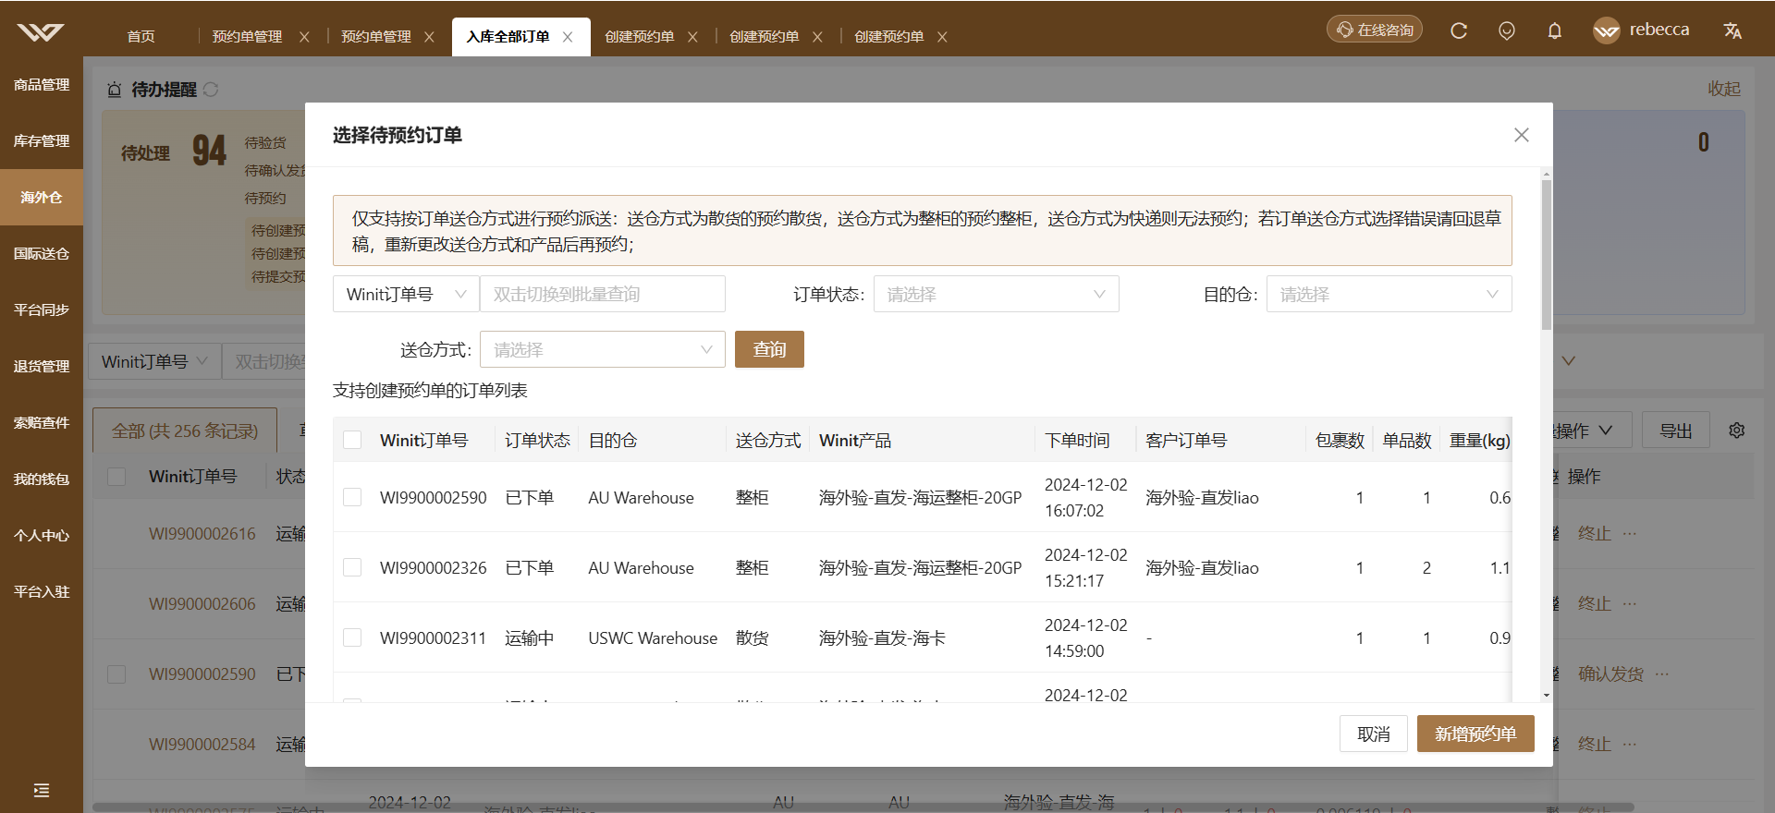Switch to the 首页 tab
This screenshot has width=1775, height=813.
click(x=141, y=37)
